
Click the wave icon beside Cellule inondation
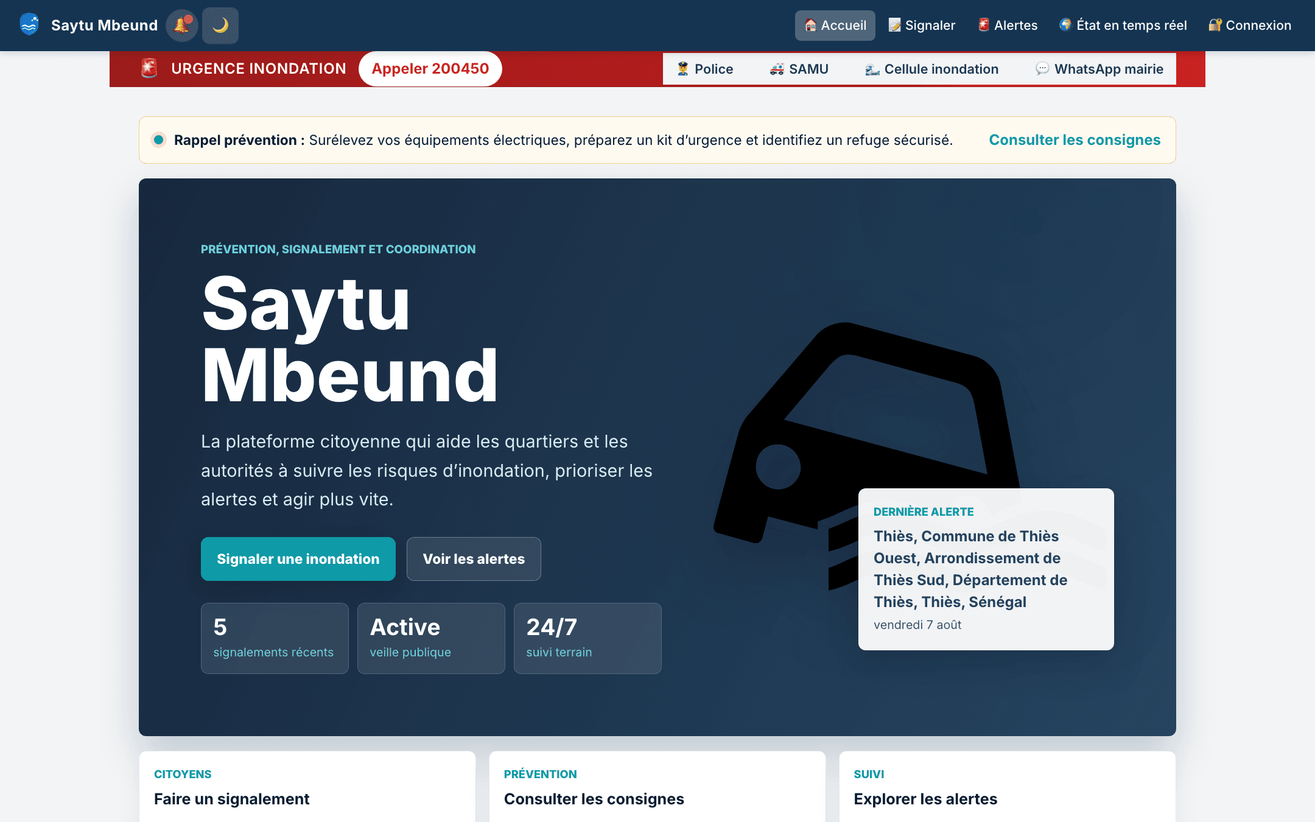(x=872, y=69)
